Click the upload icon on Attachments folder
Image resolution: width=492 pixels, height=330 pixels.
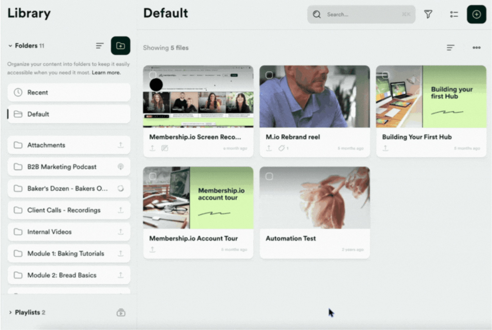(121, 145)
